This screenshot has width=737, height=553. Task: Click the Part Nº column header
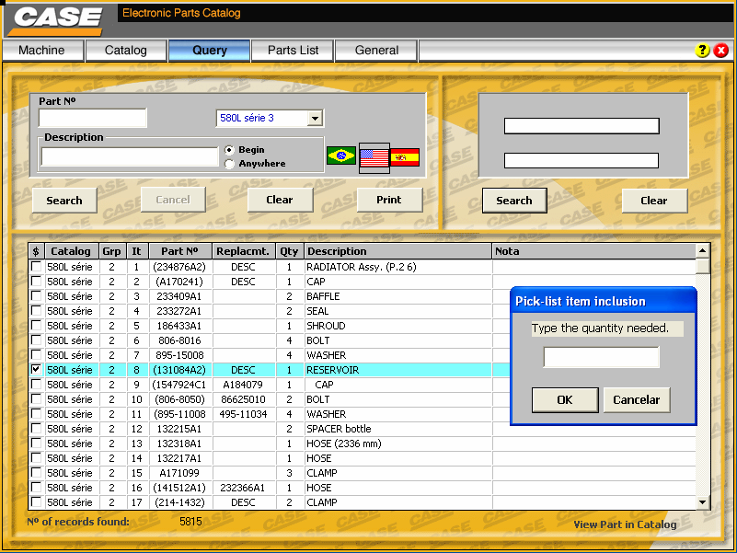click(180, 251)
